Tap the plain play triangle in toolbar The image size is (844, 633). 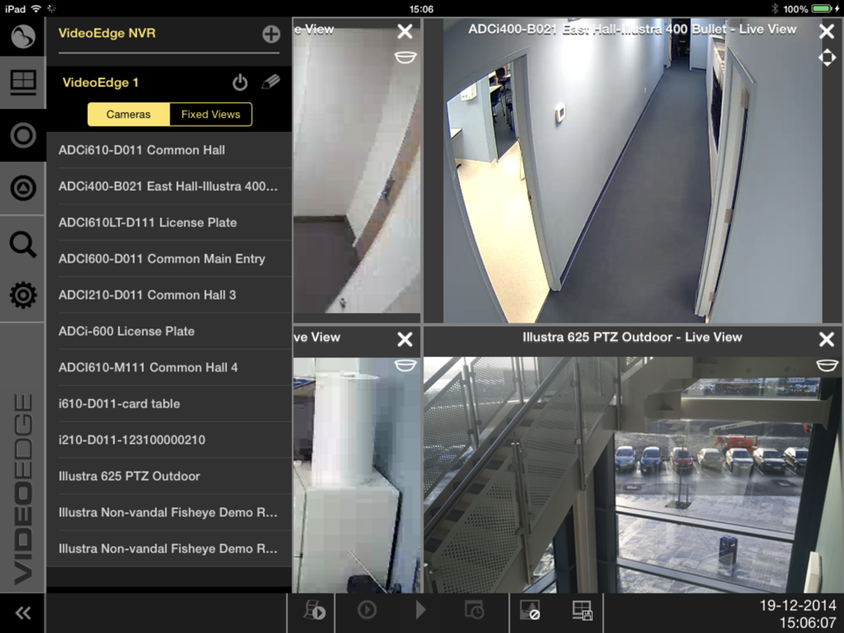421,610
